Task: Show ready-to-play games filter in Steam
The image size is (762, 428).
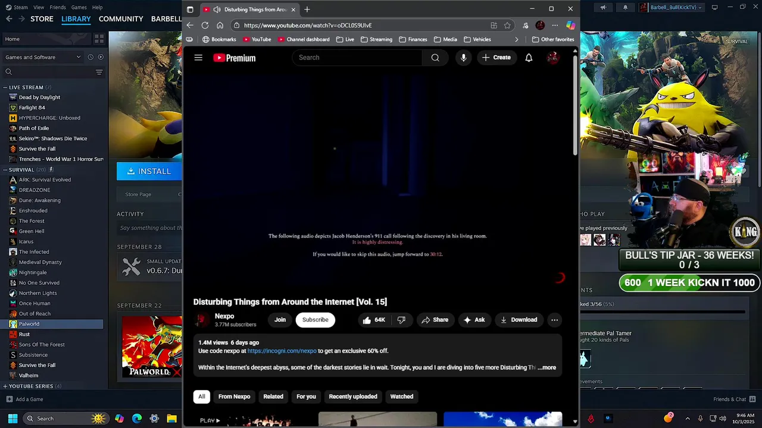Action: [101, 57]
